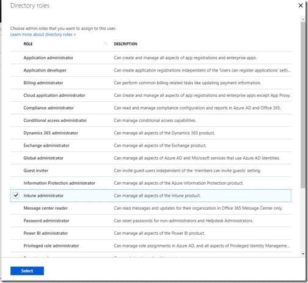308x283 pixels.
Task: Sort the list by the ROLE column header
Action: click(28, 44)
